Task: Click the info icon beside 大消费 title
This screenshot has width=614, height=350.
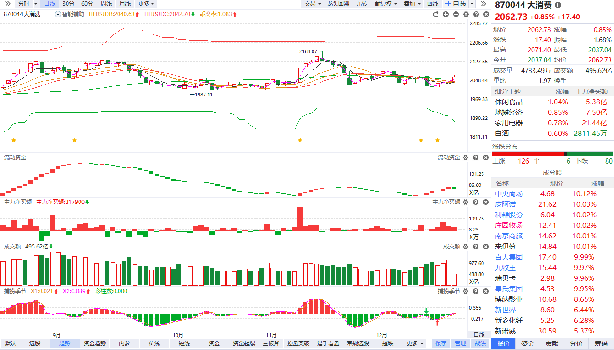Action: click(x=558, y=6)
